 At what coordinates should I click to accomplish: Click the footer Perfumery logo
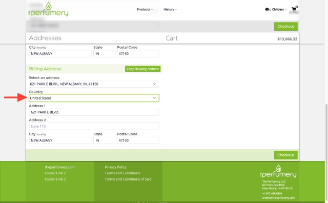(x=278, y=171)
